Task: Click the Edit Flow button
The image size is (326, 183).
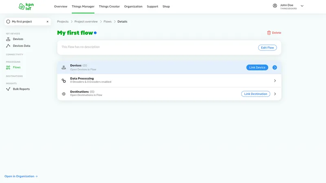Action: 267,48
